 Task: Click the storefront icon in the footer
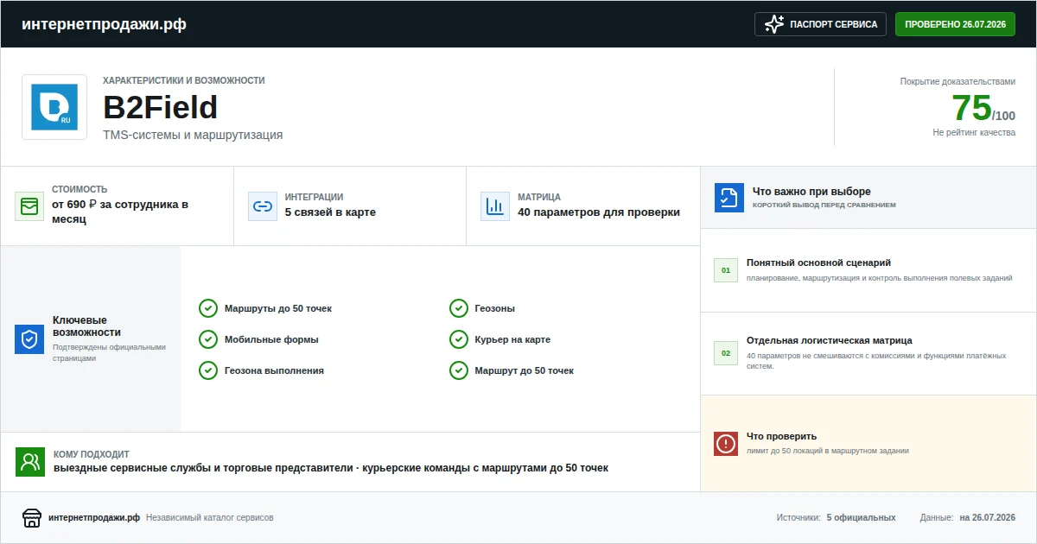tap(32, 518)
